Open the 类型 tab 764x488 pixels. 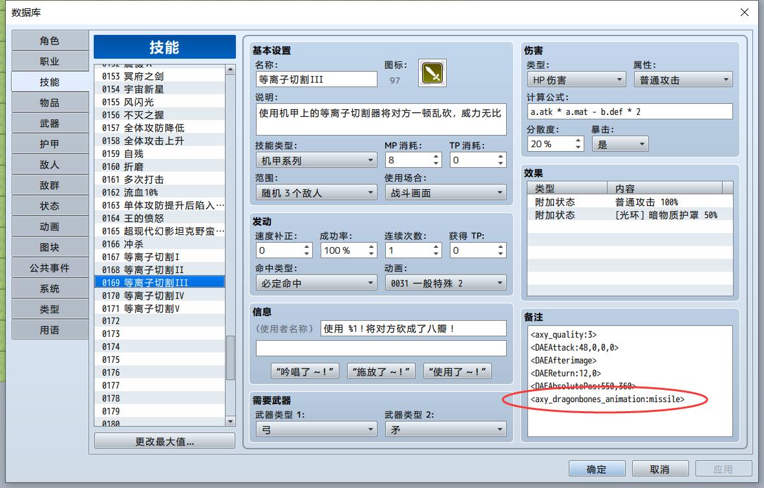pyautogui.click(x=50, y=309)
